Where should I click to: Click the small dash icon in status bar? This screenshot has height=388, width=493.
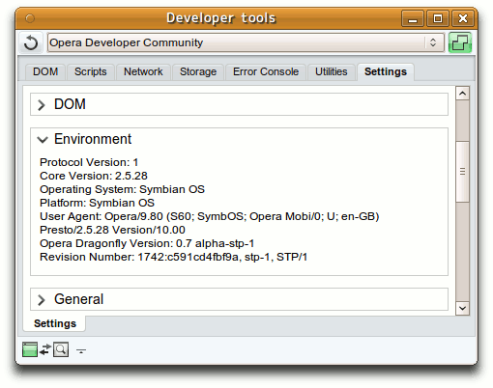pyautogui.click(x=81, y=350)
